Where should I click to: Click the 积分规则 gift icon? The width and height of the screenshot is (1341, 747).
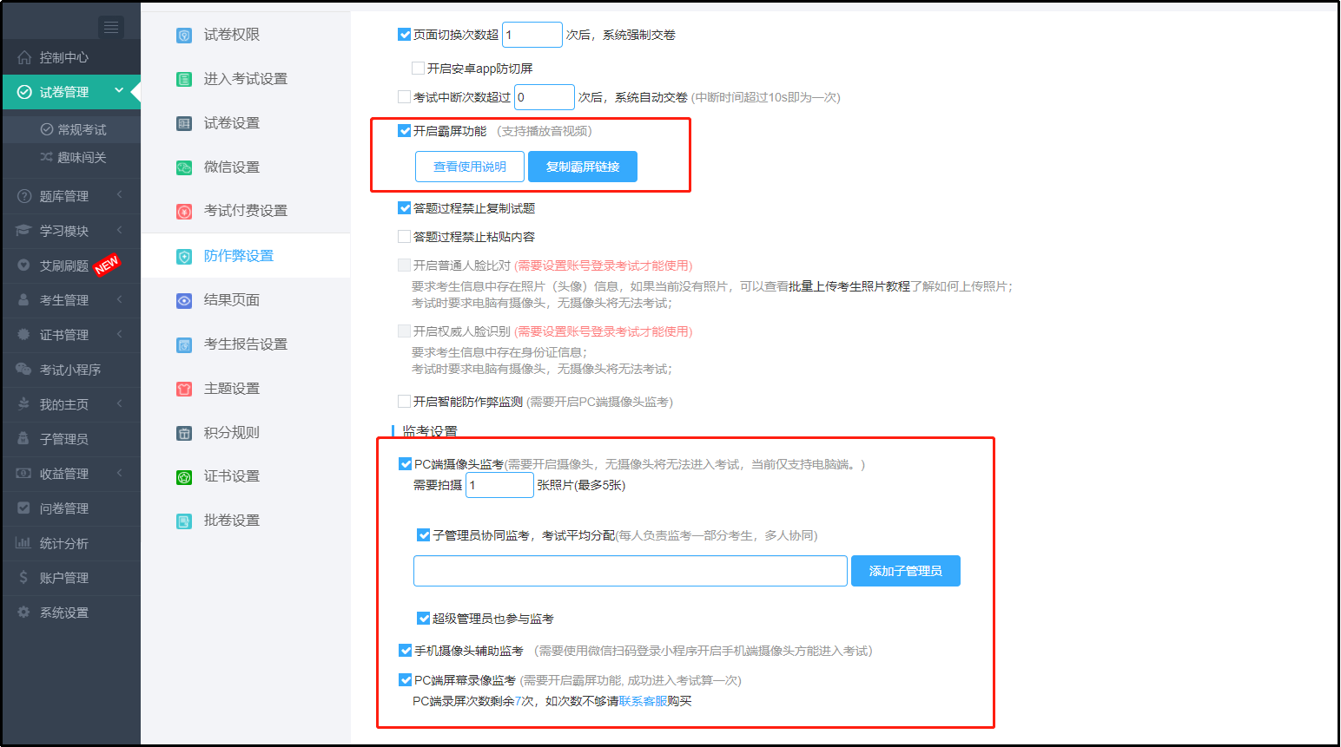pos(184,434)
